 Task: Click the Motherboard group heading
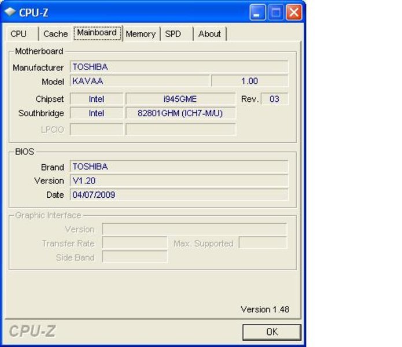pyautogui.click(x=39, y=51)
